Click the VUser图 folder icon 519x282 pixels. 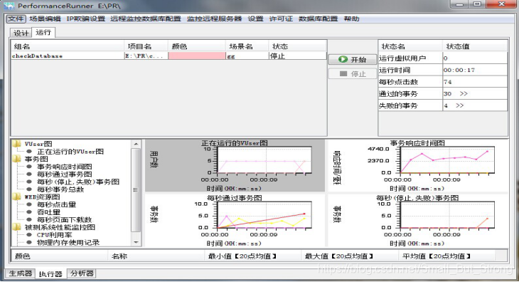pyautogui.click(x=17, y=143)
